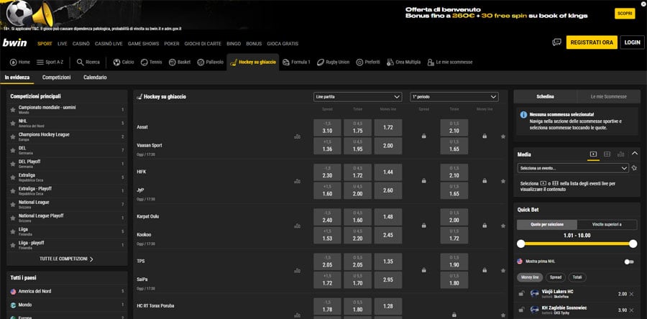Open the Home icon in sport navigation

13,63
